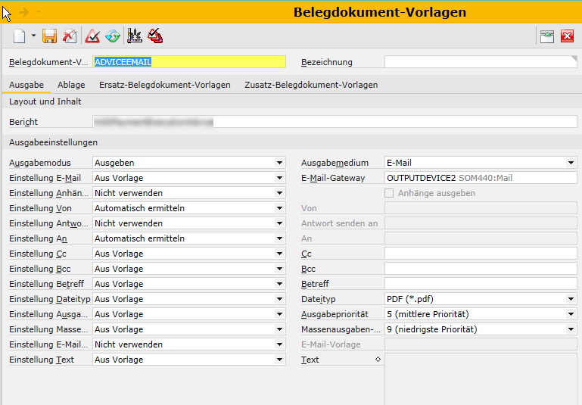The image size is (582, 405).
Task: Click the check mark validation icon in toolbar
Action: point(93,36)
